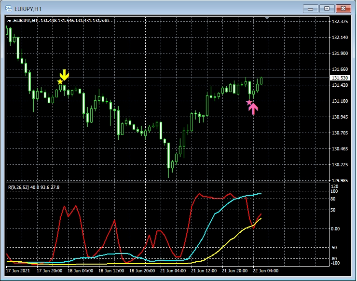
Task: Click the chart window icon in title bar
Action: click(x=8, y=8)
